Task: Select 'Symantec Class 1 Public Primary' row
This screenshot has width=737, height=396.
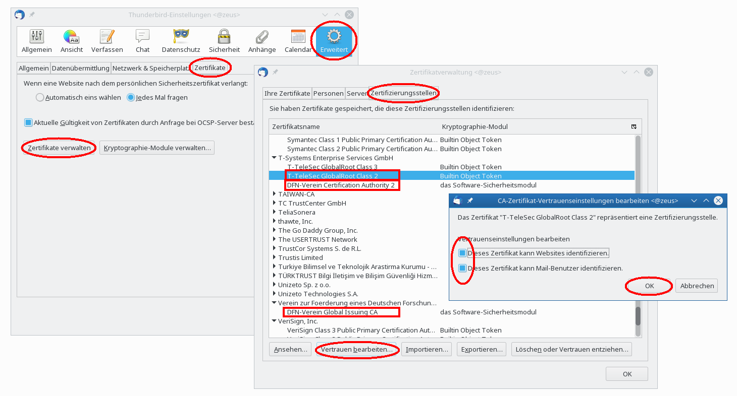Action: pyautogui.click(x=452, y=140)
